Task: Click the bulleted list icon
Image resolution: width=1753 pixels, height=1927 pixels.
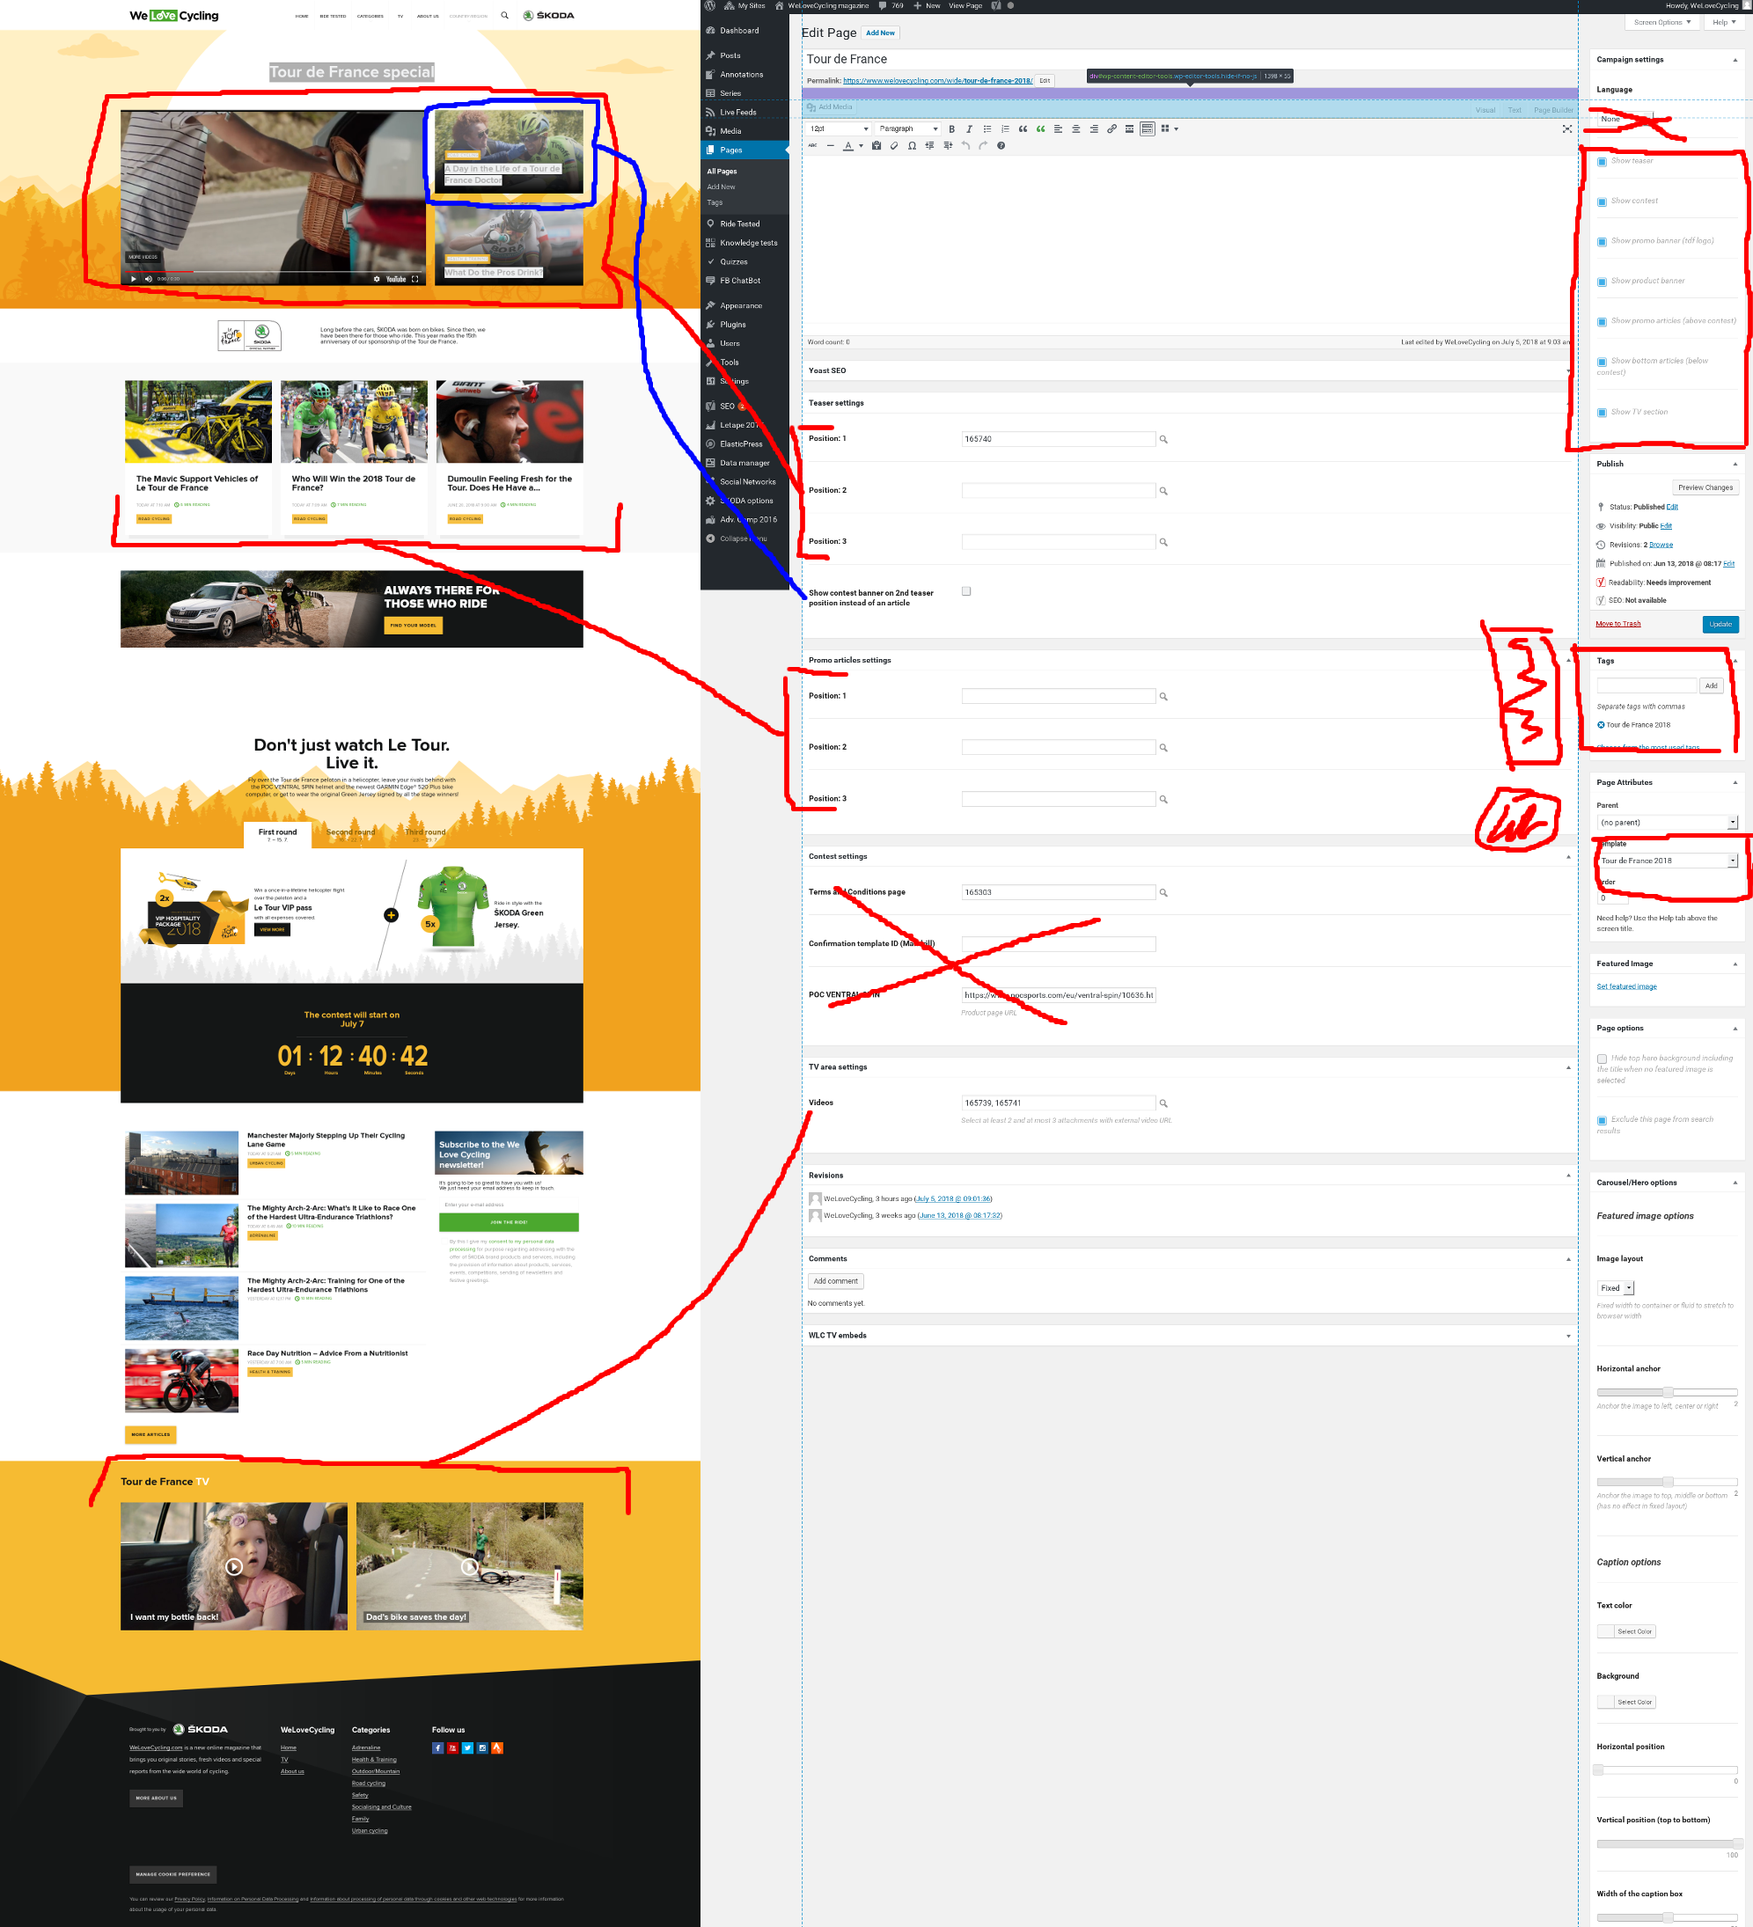Action: [x=987, y=129]
